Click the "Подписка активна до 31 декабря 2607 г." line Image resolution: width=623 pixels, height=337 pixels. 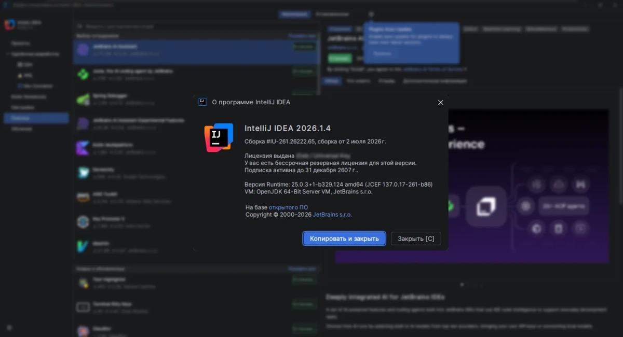pos(301,170)
